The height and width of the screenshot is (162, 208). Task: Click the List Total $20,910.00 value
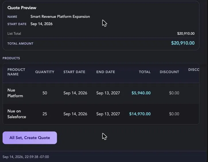[186, 34]
